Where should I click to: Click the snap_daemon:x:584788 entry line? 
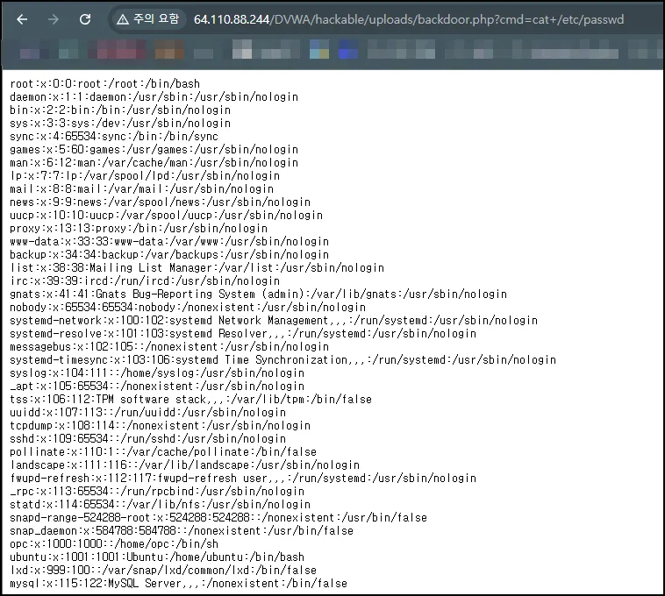pos(182,530)
